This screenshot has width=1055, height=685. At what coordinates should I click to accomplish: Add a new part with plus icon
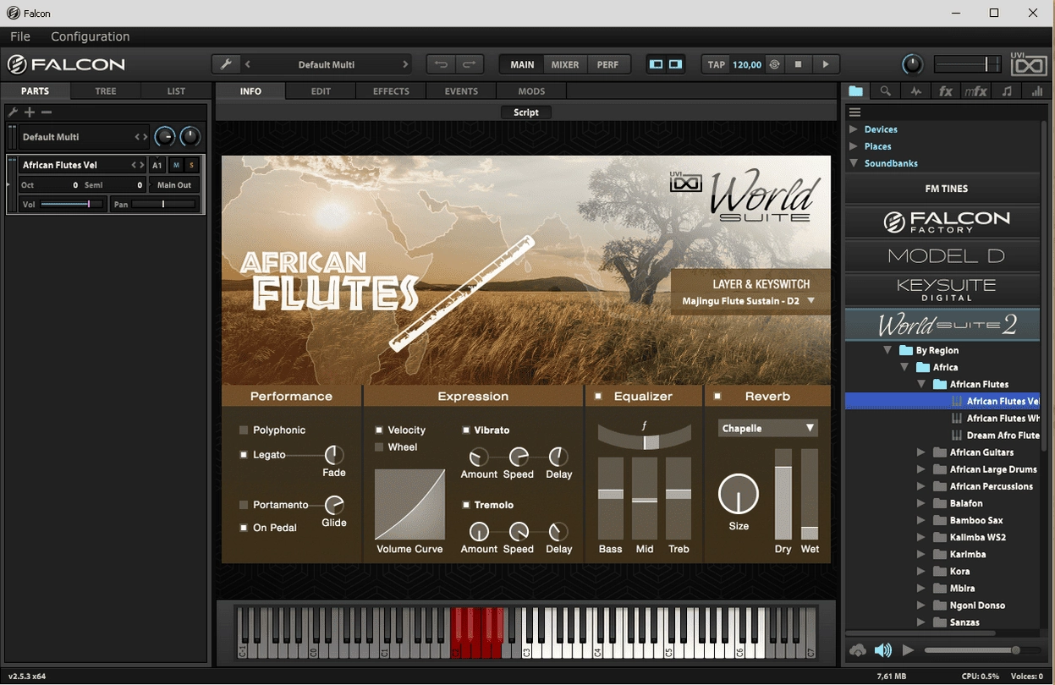(x=30, y=112)
